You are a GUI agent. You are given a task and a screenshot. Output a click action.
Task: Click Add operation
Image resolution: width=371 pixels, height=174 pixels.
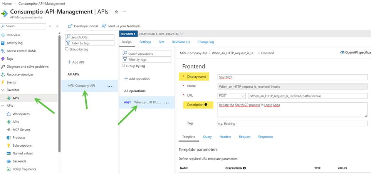(137, 79)
